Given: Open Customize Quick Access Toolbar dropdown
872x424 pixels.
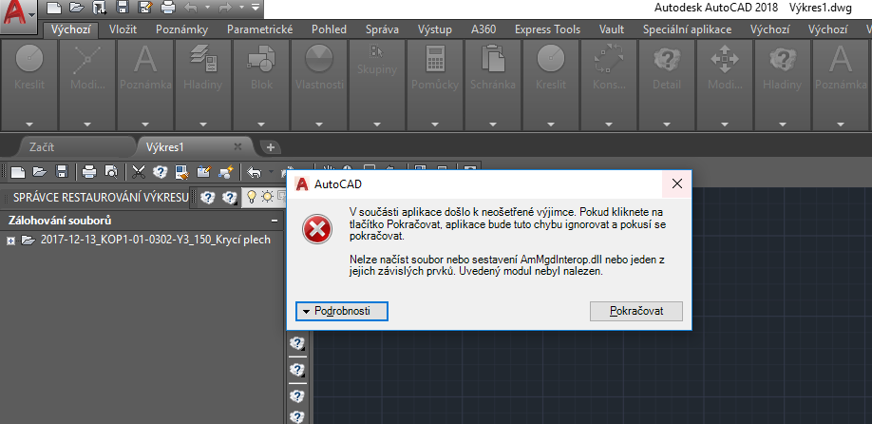Looking at the screenshot, I should tap(255, 8).
